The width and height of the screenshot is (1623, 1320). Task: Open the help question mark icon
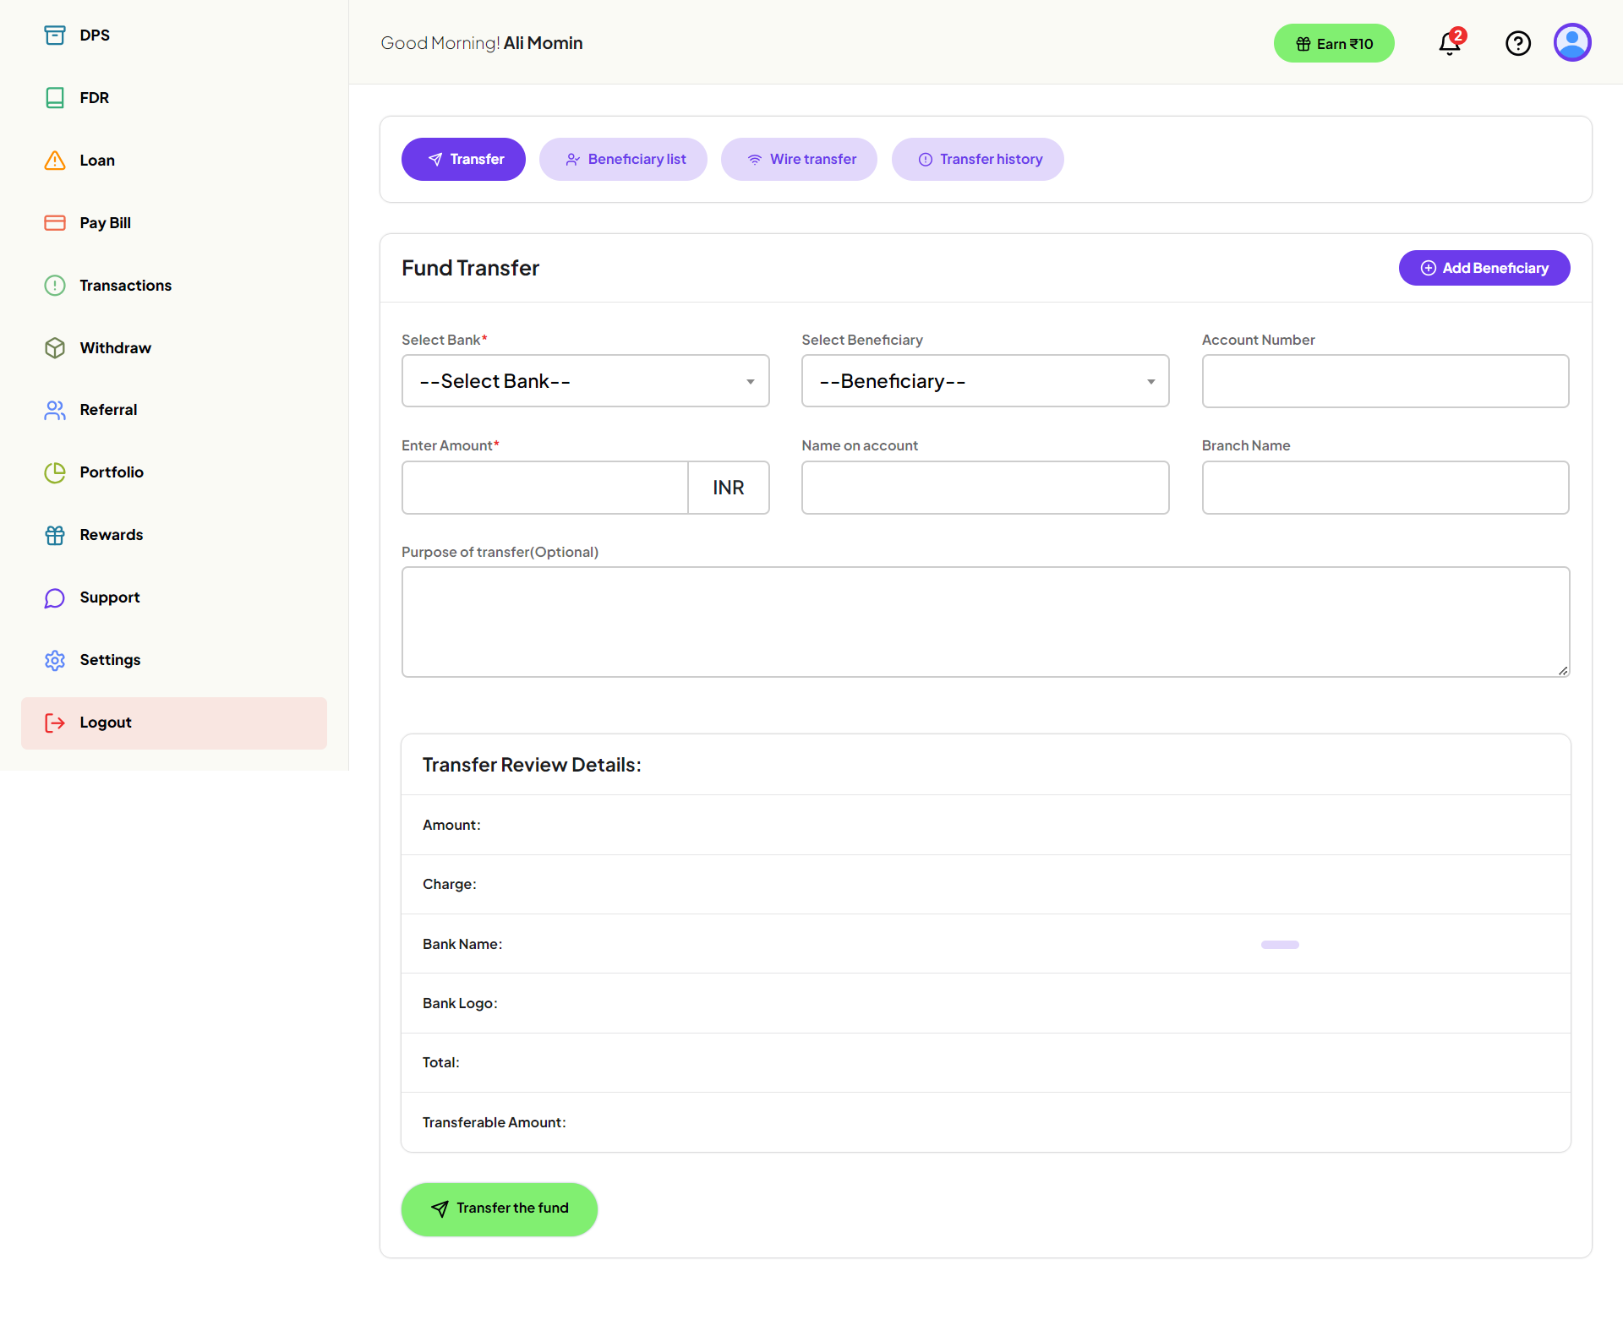1518,43
